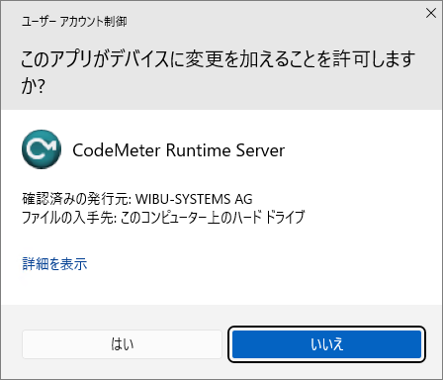Open the 詳細を表示 details link
The height and width of the screenshot is (380, 443).
[x=54, y=264]
